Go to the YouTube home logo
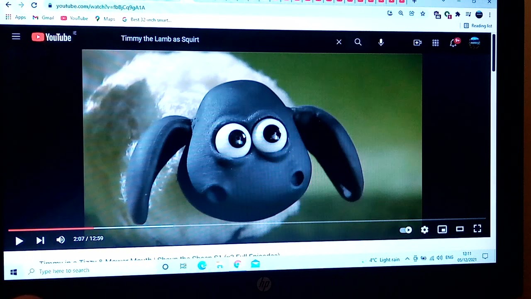This screenshot has width=531, height=299. [x=51, y=37]
